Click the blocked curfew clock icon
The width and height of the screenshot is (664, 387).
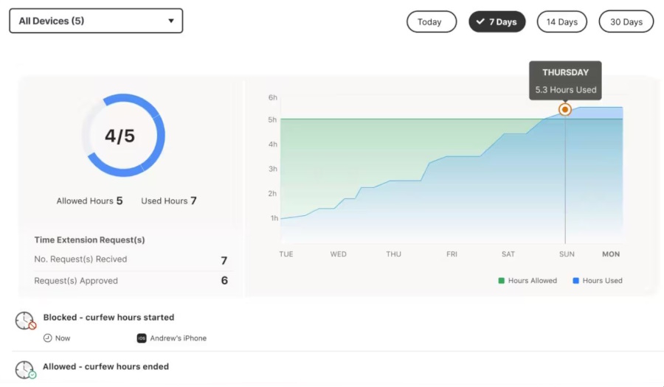tap(25, 321)
